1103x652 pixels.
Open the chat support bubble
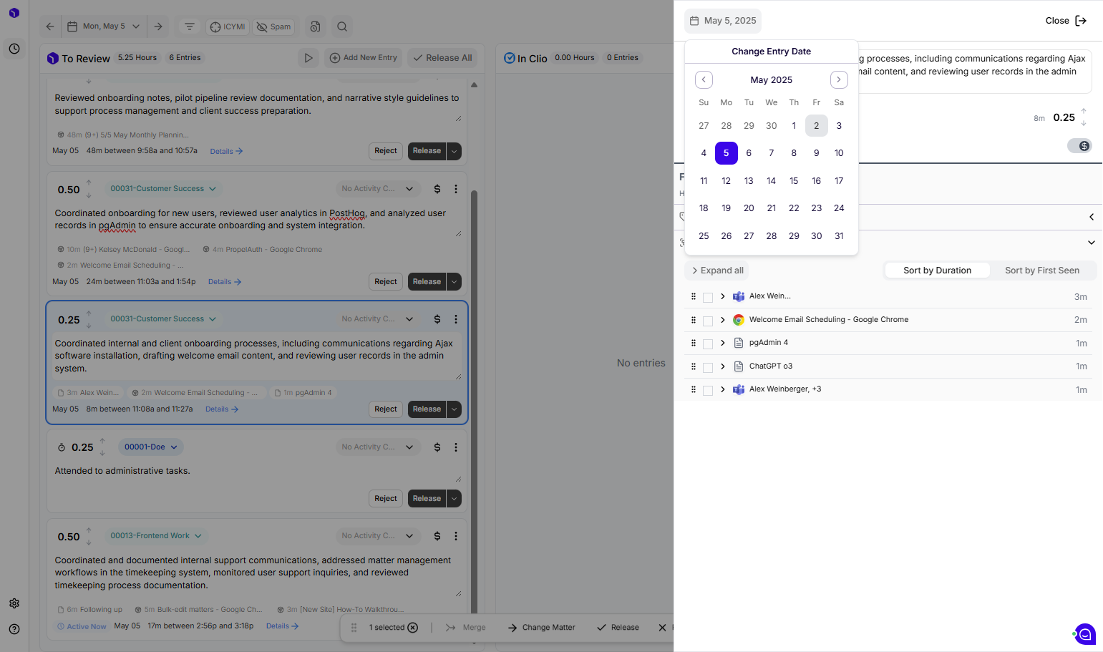[1085, 634]
